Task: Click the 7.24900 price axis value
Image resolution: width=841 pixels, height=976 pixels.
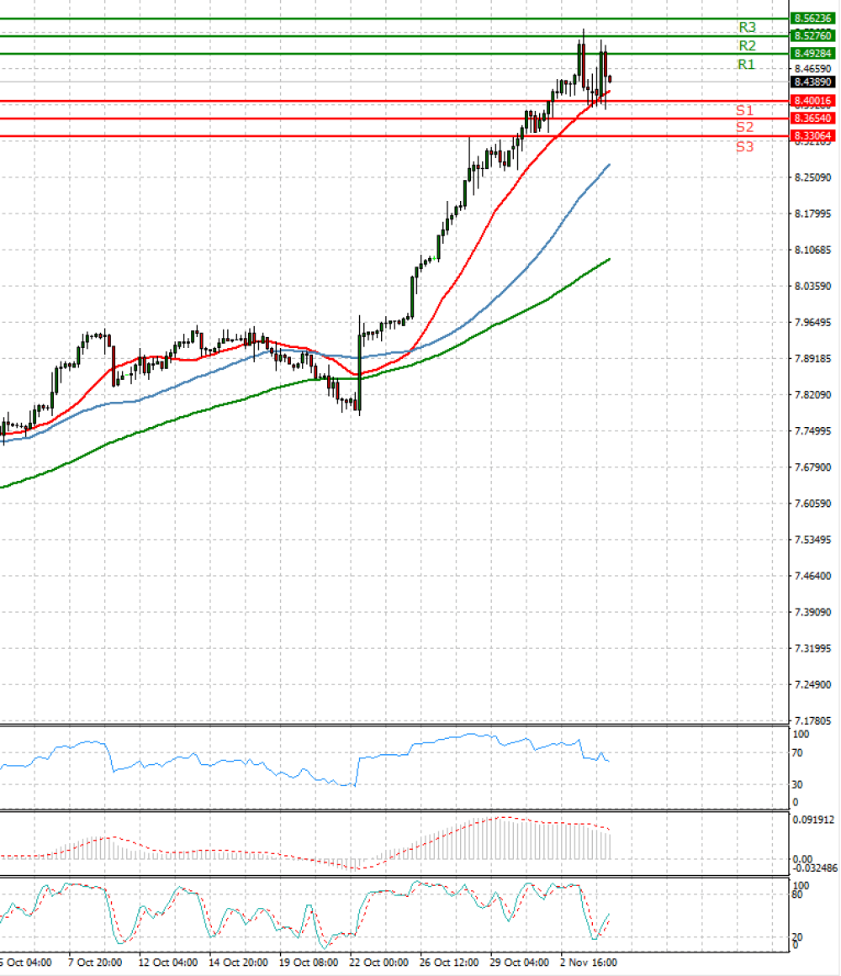Action: tap(812, 684)
